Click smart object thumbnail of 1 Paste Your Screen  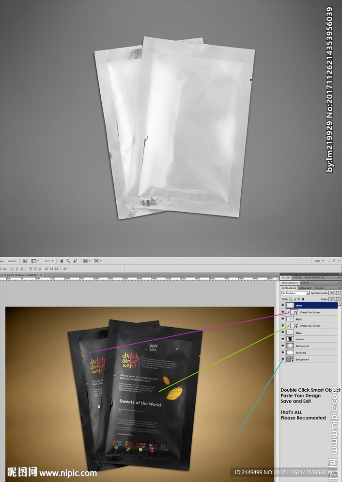click(x=294, y=326)
